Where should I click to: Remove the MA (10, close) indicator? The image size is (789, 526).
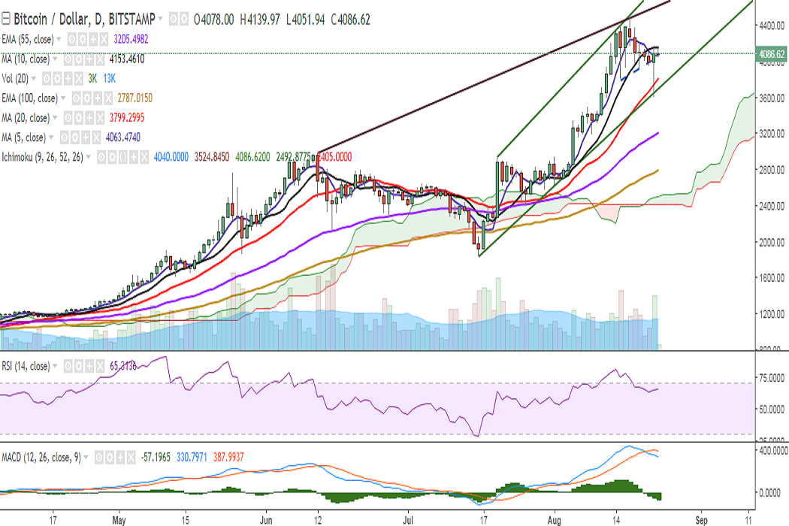(100, 59)
